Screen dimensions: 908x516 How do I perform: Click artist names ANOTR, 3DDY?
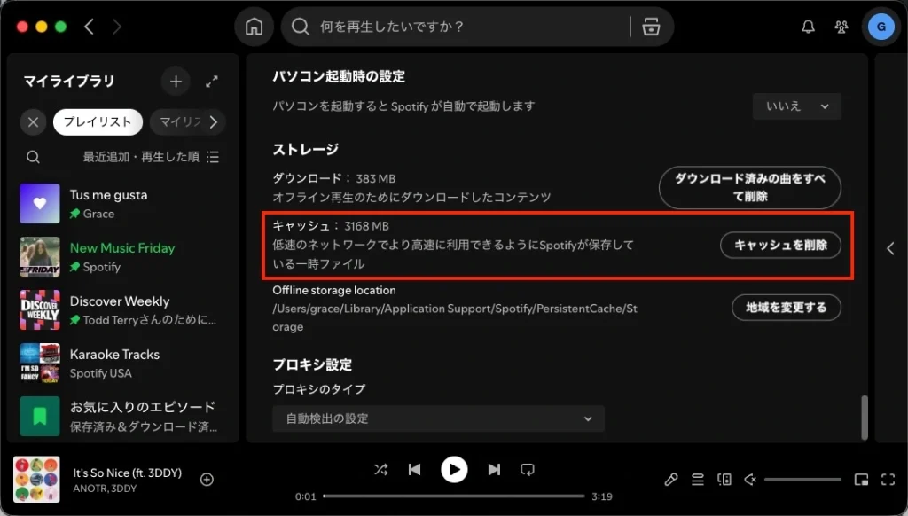[x=105, y=489]
